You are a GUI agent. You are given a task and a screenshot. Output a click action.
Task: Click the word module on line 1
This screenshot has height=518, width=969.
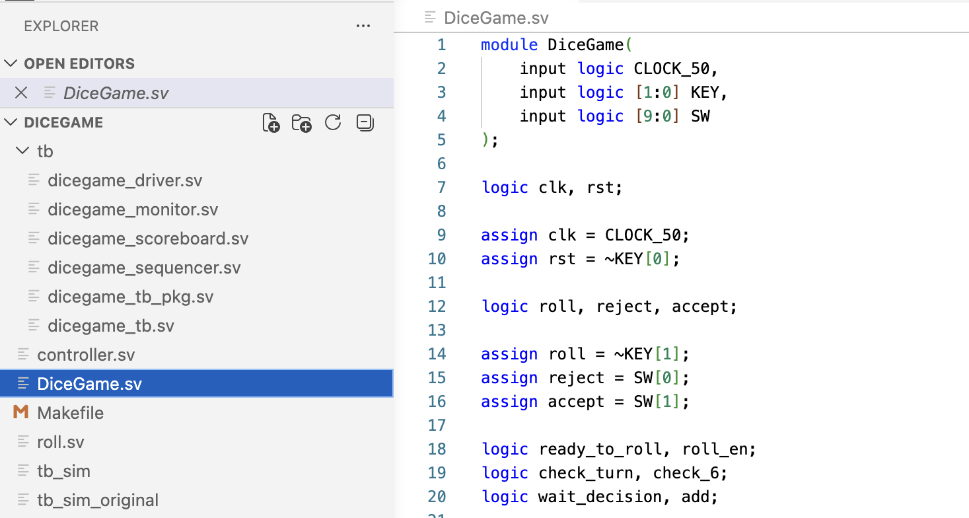click(x=509, y=44)
